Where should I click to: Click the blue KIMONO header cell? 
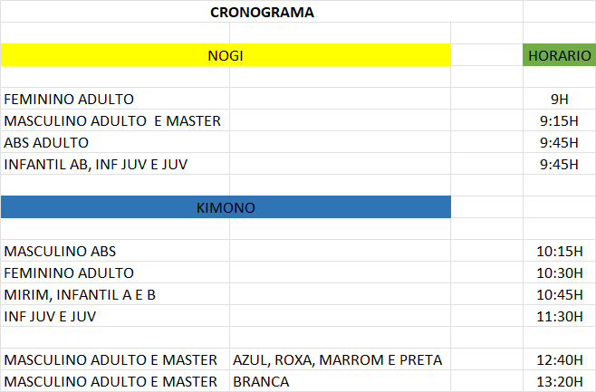226,207
